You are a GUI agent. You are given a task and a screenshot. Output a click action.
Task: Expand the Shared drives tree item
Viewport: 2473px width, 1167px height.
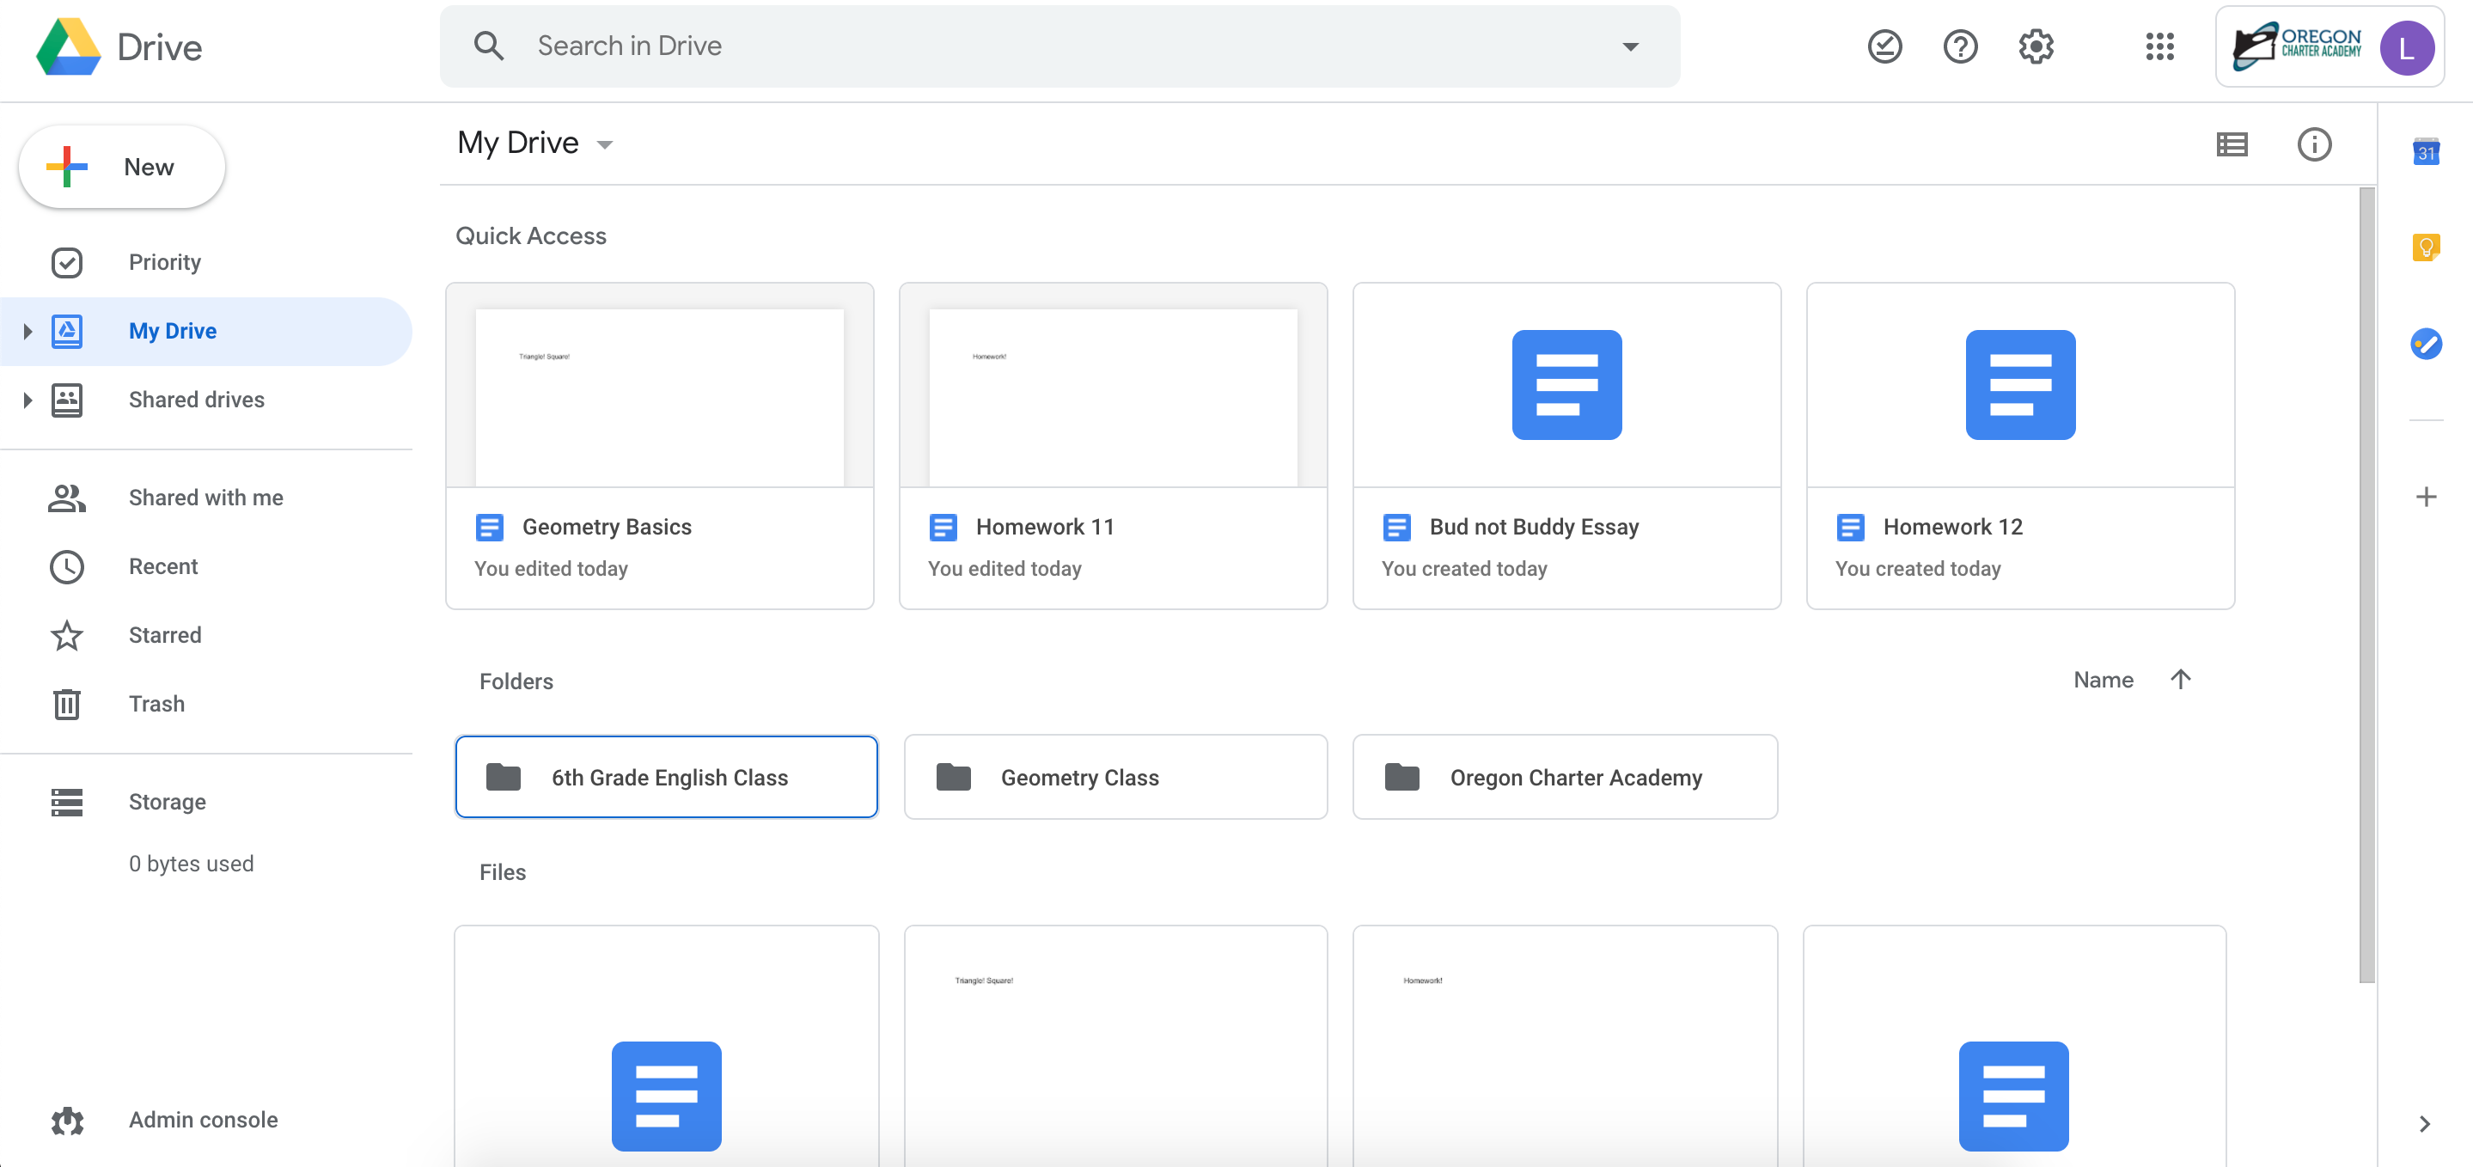pyautogui.click(x=27, y=400)
